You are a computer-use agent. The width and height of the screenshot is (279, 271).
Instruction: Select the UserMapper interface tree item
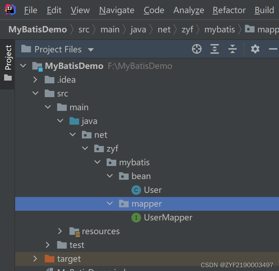tap(168, 217)
